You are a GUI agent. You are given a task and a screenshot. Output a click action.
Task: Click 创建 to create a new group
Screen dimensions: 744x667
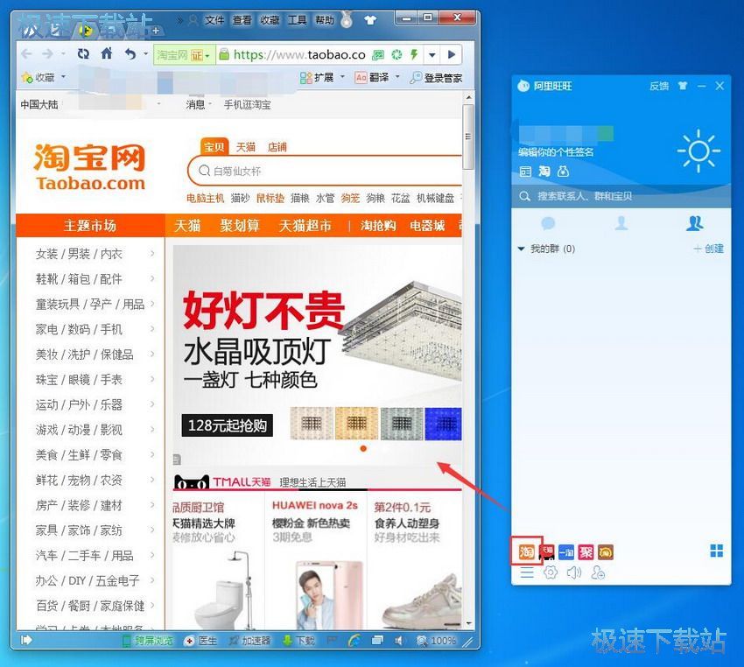coord(709,249)
